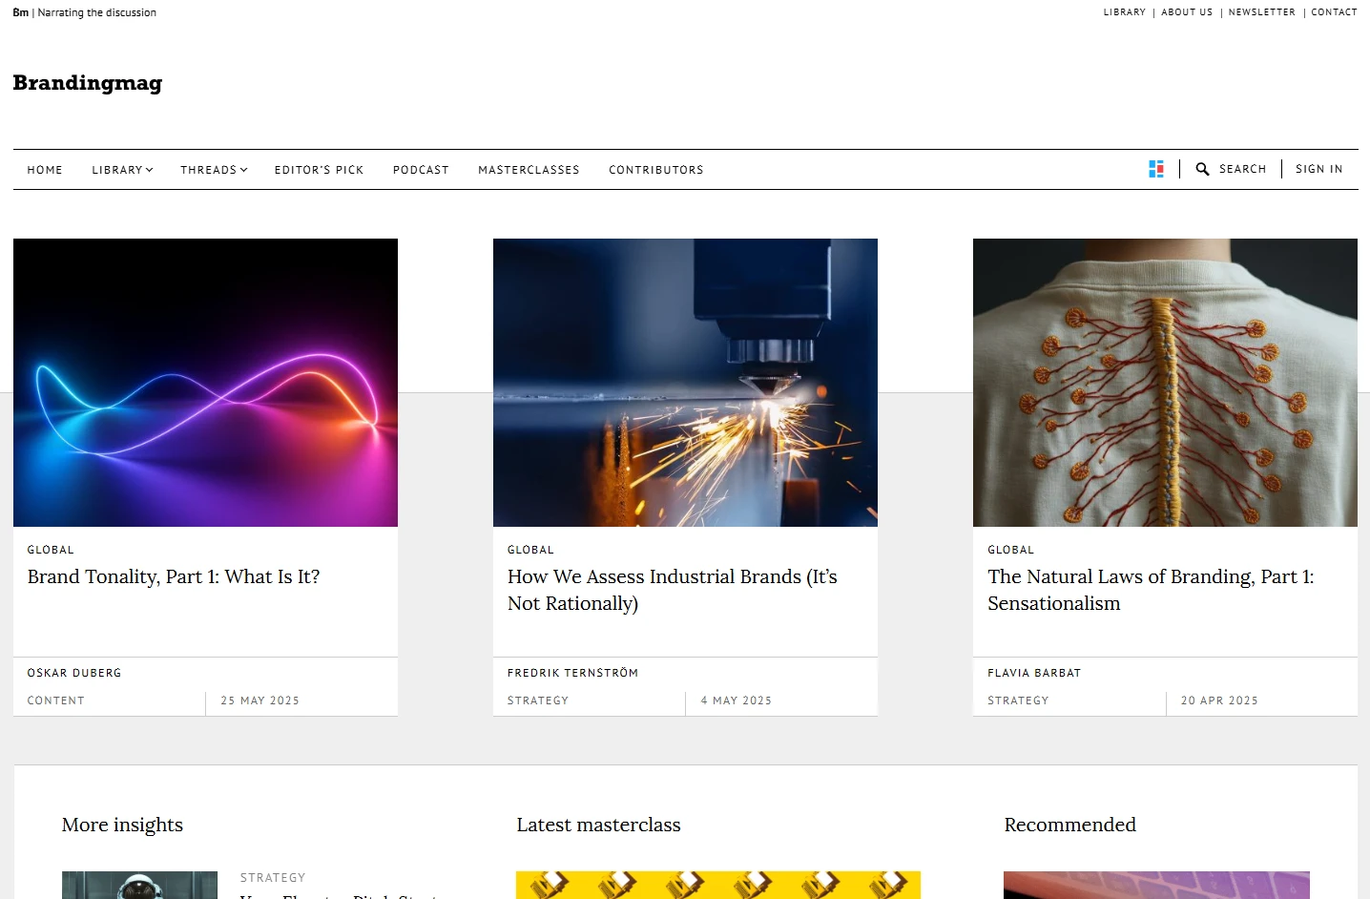Viewport: 1370px width, 899px height.
Task: Click the Brandingmag wordmark logo
Action: click(x=87, y=84)
